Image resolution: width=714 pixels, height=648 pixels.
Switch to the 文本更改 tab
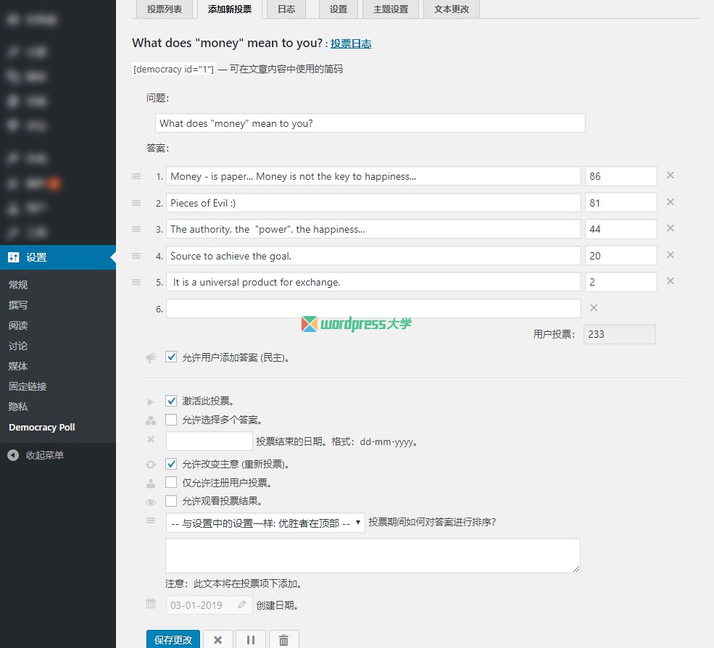452,9
